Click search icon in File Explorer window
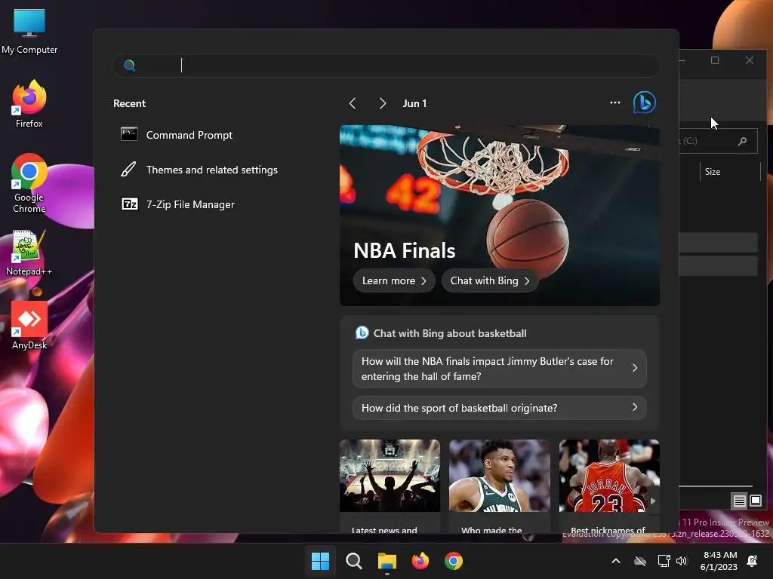Image resolution: width=773 pixels, height=579 pixels. 742,141
